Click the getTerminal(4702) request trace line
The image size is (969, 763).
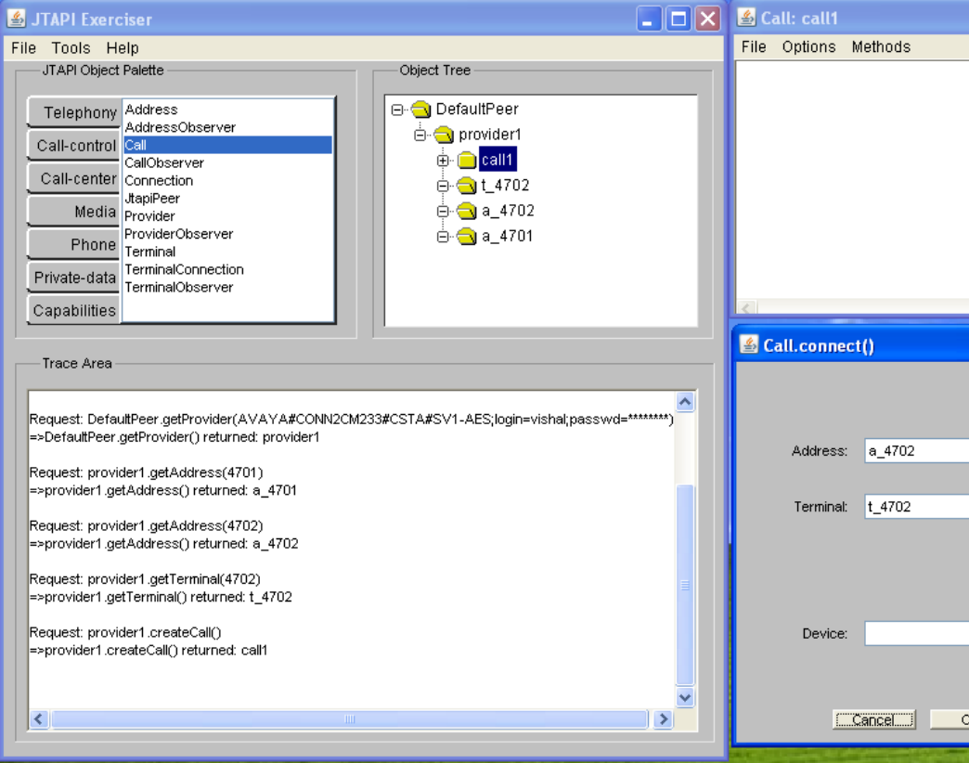tap(145, 579)
